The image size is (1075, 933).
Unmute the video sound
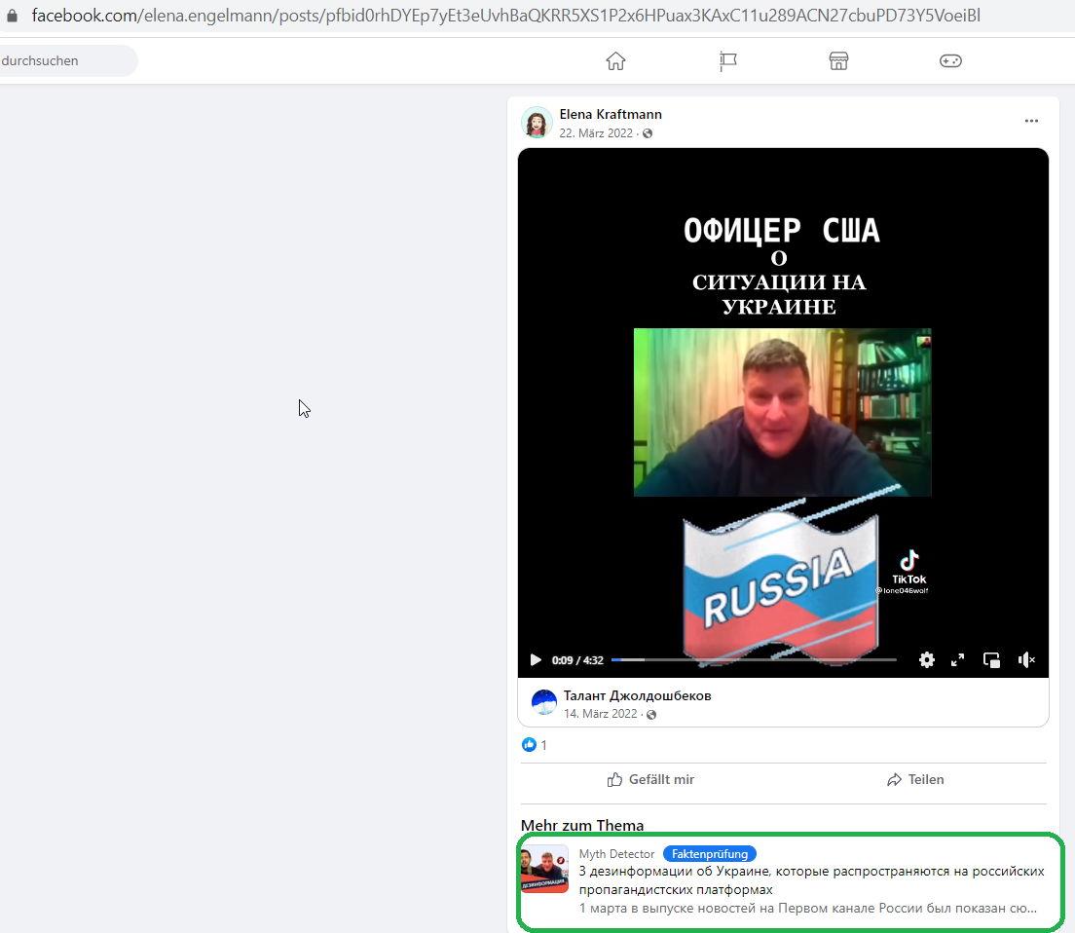click(1026, 660)
